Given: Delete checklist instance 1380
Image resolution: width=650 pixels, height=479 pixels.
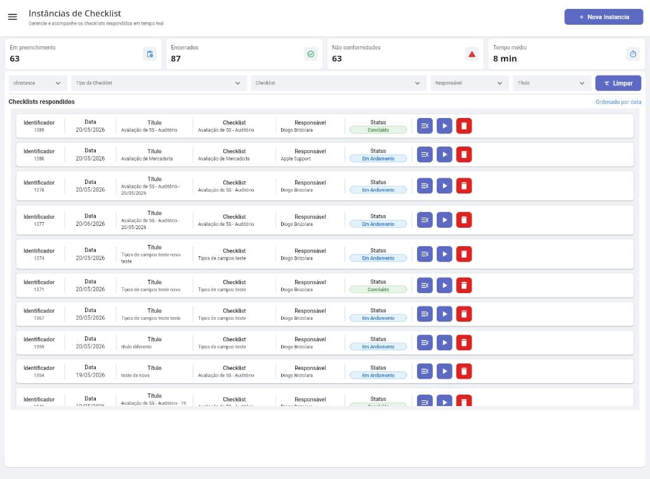Looking at the screenshot, I should click(x=464, y=155).
